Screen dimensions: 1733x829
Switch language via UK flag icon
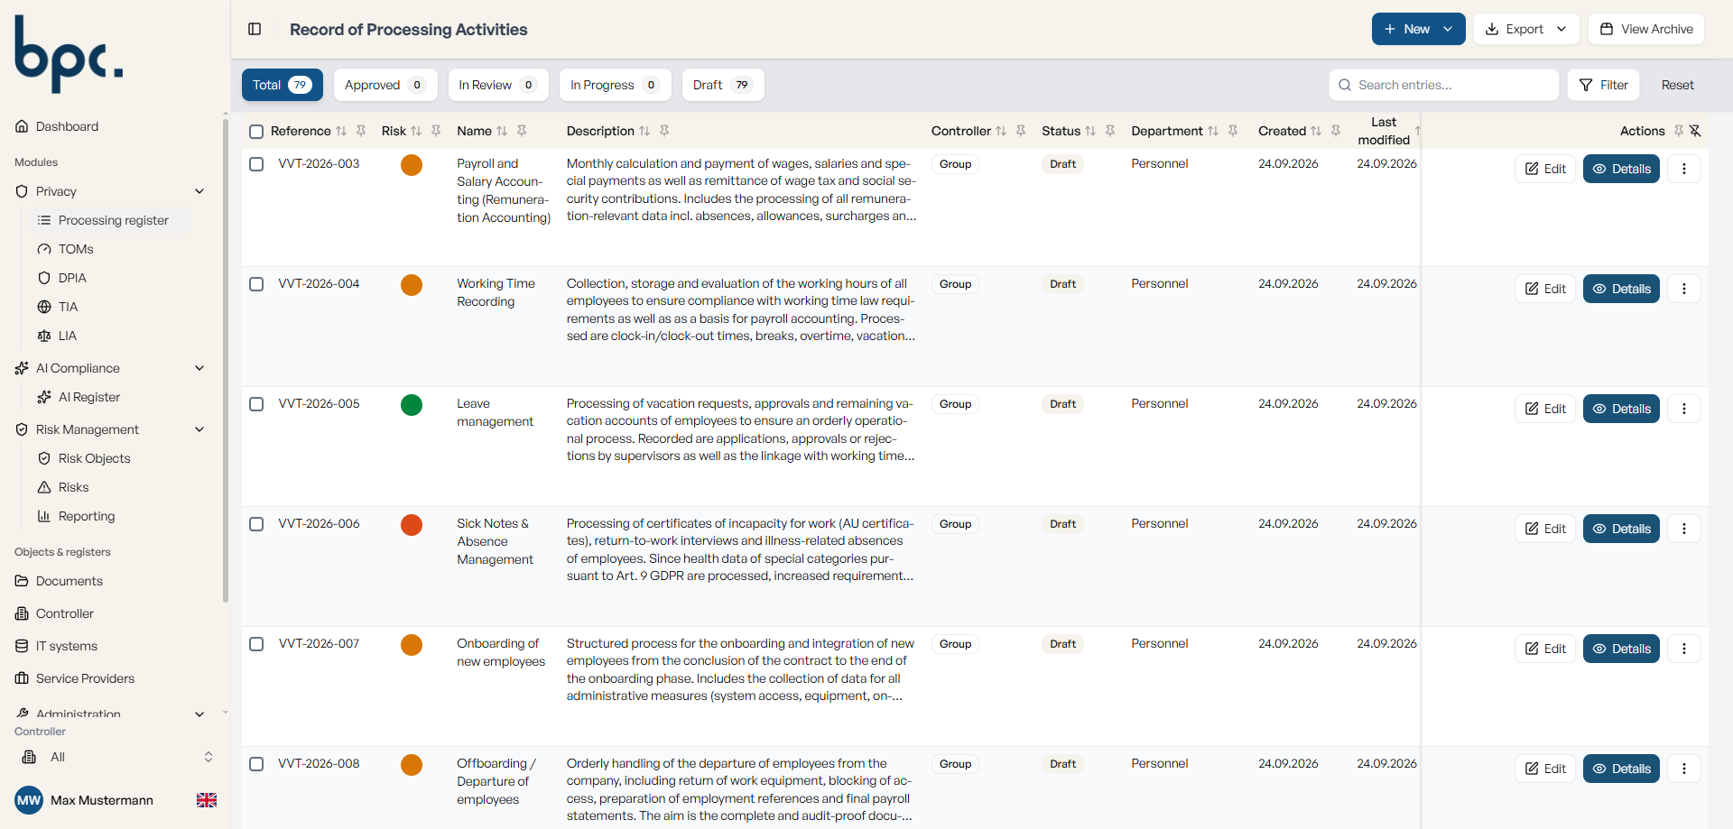click(207, 800)
